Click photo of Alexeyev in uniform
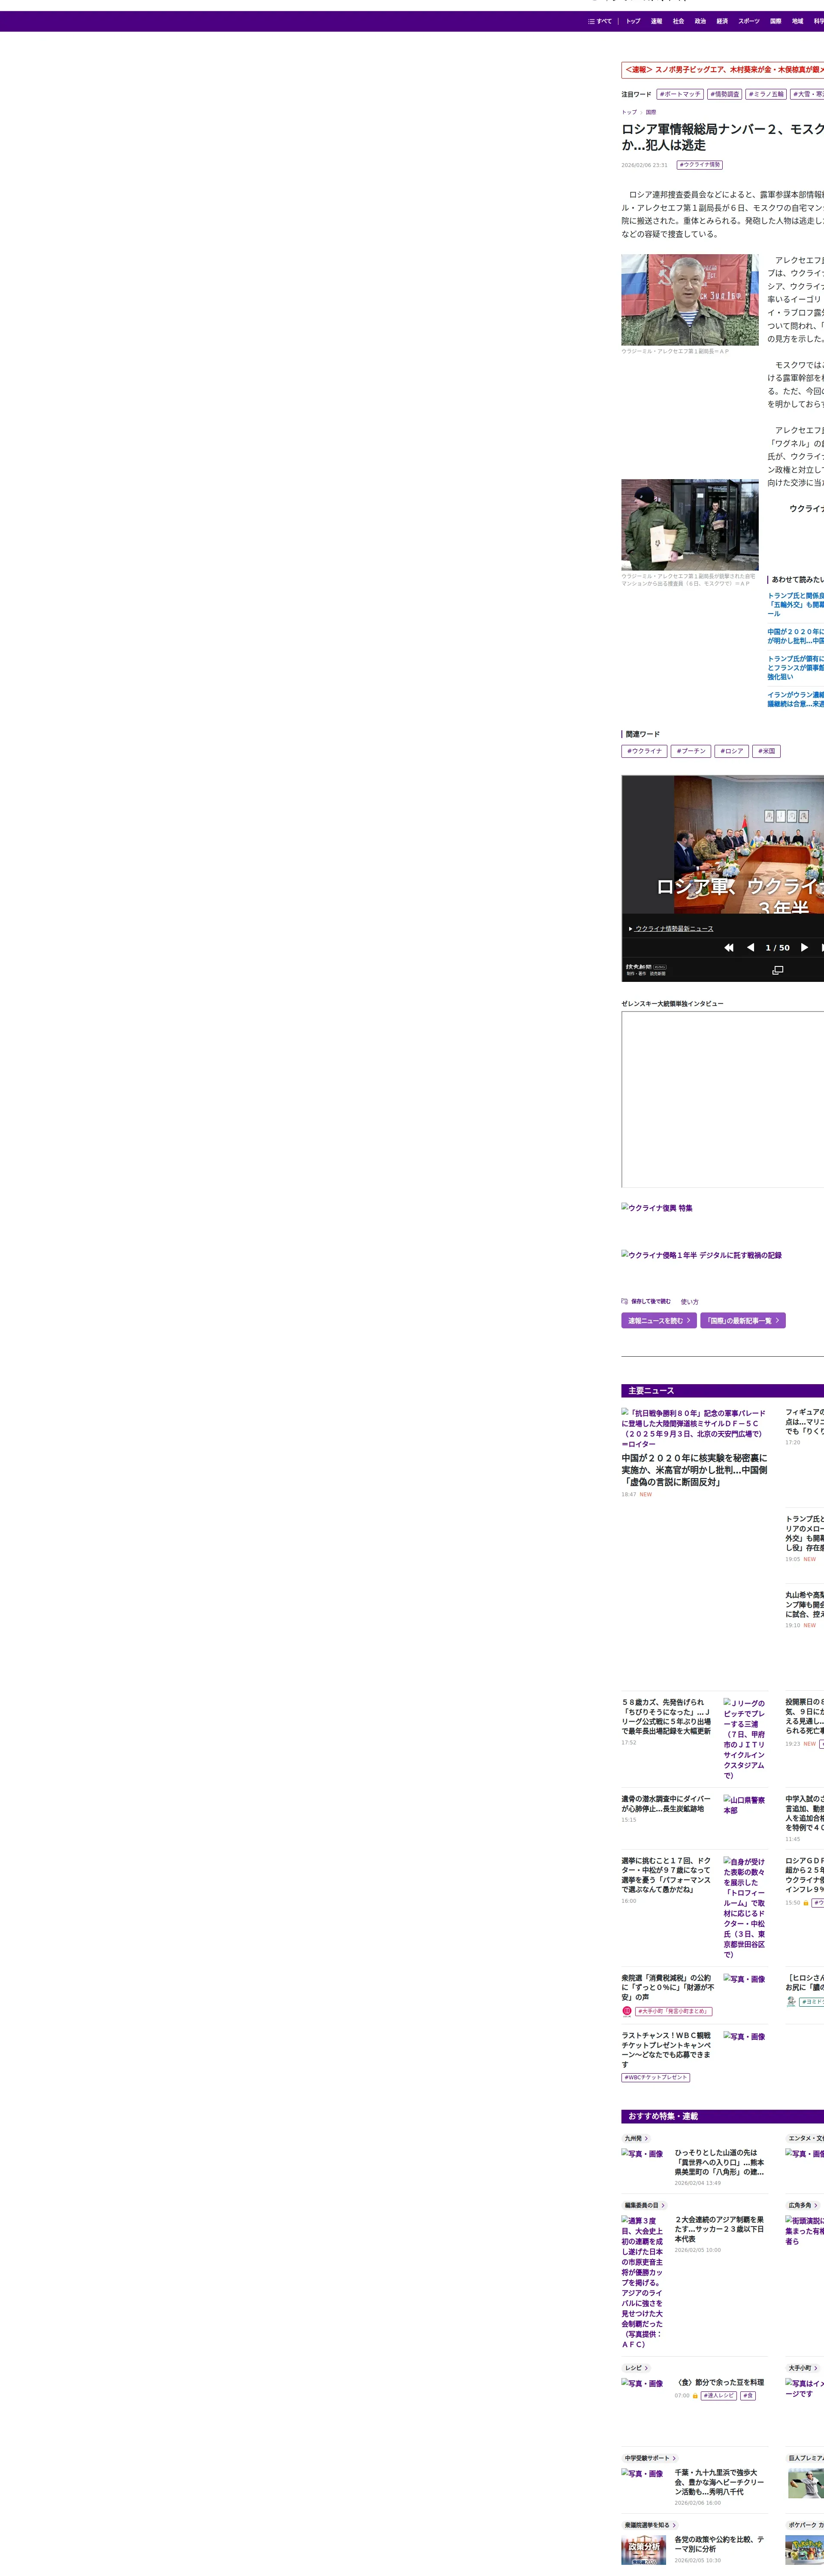Image resolution: width=824 pixels, height=2576 pixels. pos(690,300)
